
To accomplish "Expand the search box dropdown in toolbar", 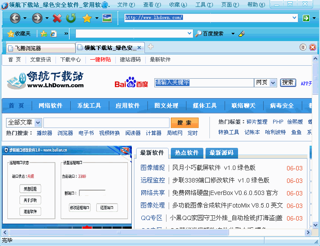I will [189, 33].
